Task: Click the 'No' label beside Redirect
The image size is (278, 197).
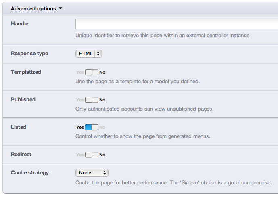Action: [x=102, y=155]
